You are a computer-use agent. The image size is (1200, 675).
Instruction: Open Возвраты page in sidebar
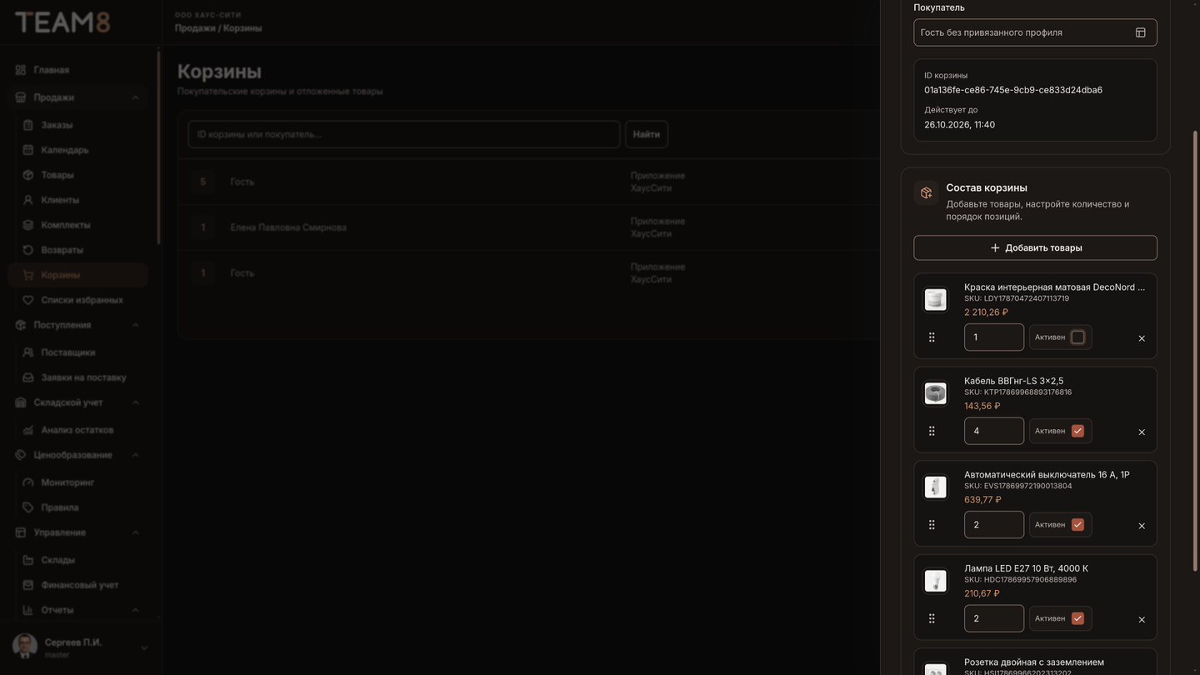62,250
